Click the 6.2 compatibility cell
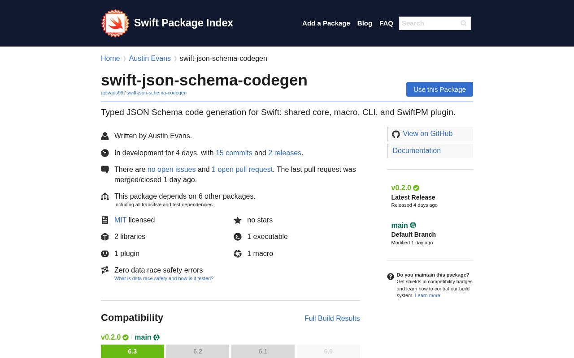This screenshot has width=574, height=358. 198,351
